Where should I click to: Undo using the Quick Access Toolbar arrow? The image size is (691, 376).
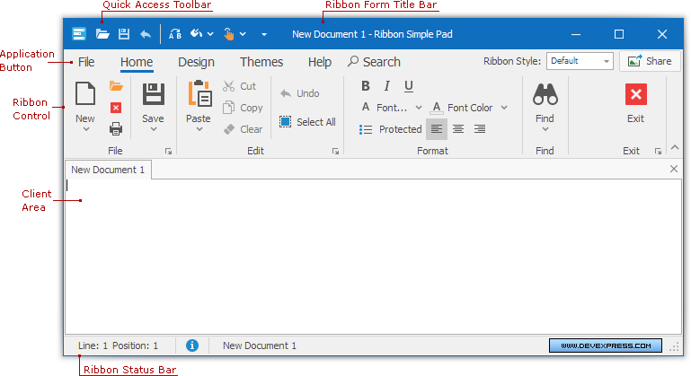click(x=146, y=34)
